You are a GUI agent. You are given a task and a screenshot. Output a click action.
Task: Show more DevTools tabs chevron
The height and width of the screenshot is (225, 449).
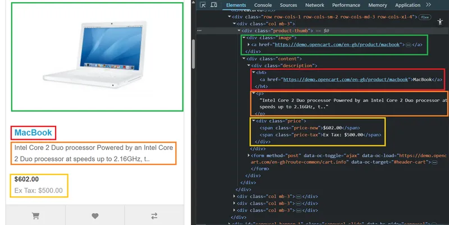pyautogui.click(x=428, y=4)
